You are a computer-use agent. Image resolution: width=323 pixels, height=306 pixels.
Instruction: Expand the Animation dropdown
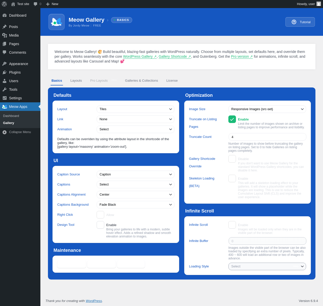tap(136, 129)
